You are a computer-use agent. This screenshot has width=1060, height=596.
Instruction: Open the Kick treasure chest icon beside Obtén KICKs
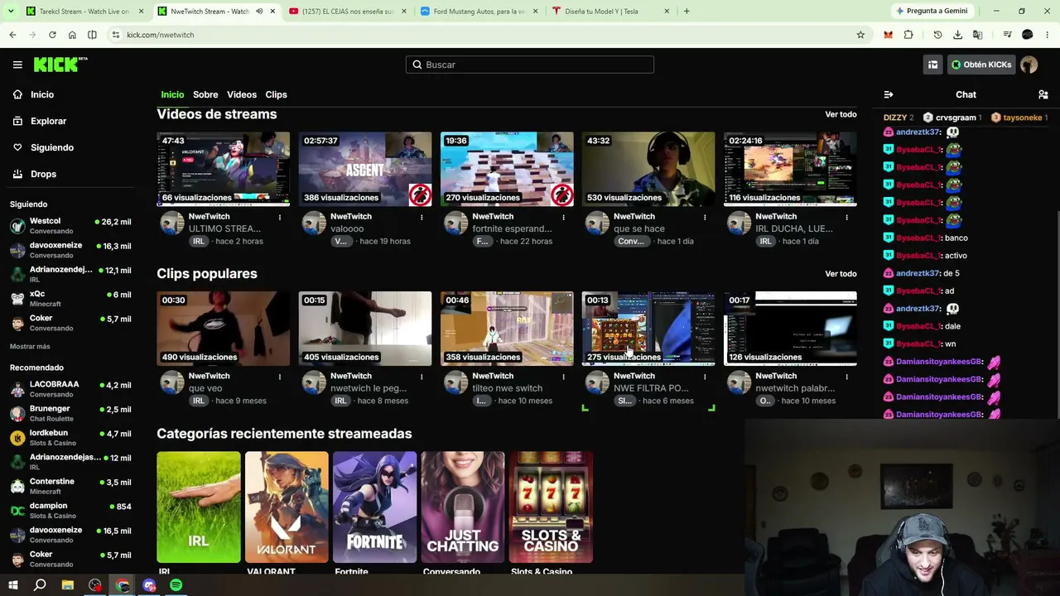pos(932,65)
